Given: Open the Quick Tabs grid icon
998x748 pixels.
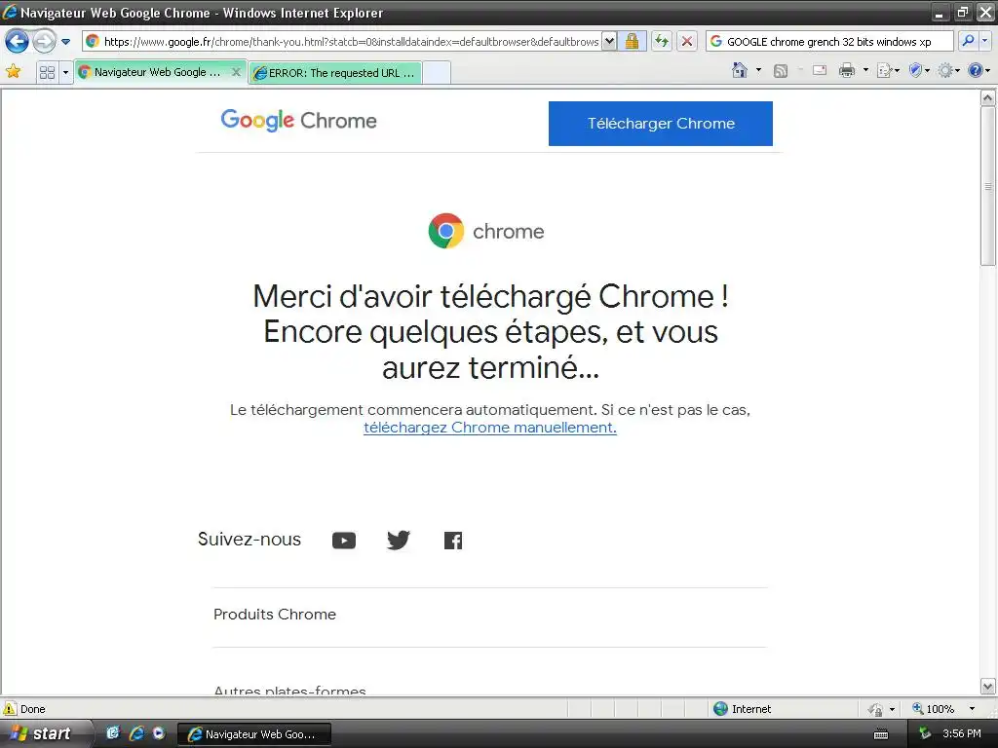Looking at the screenshot, I should (x=47, y=72).
